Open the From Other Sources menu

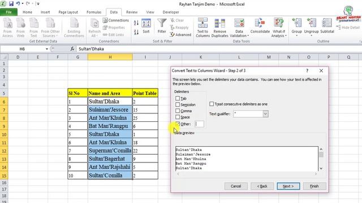(50, 28)
